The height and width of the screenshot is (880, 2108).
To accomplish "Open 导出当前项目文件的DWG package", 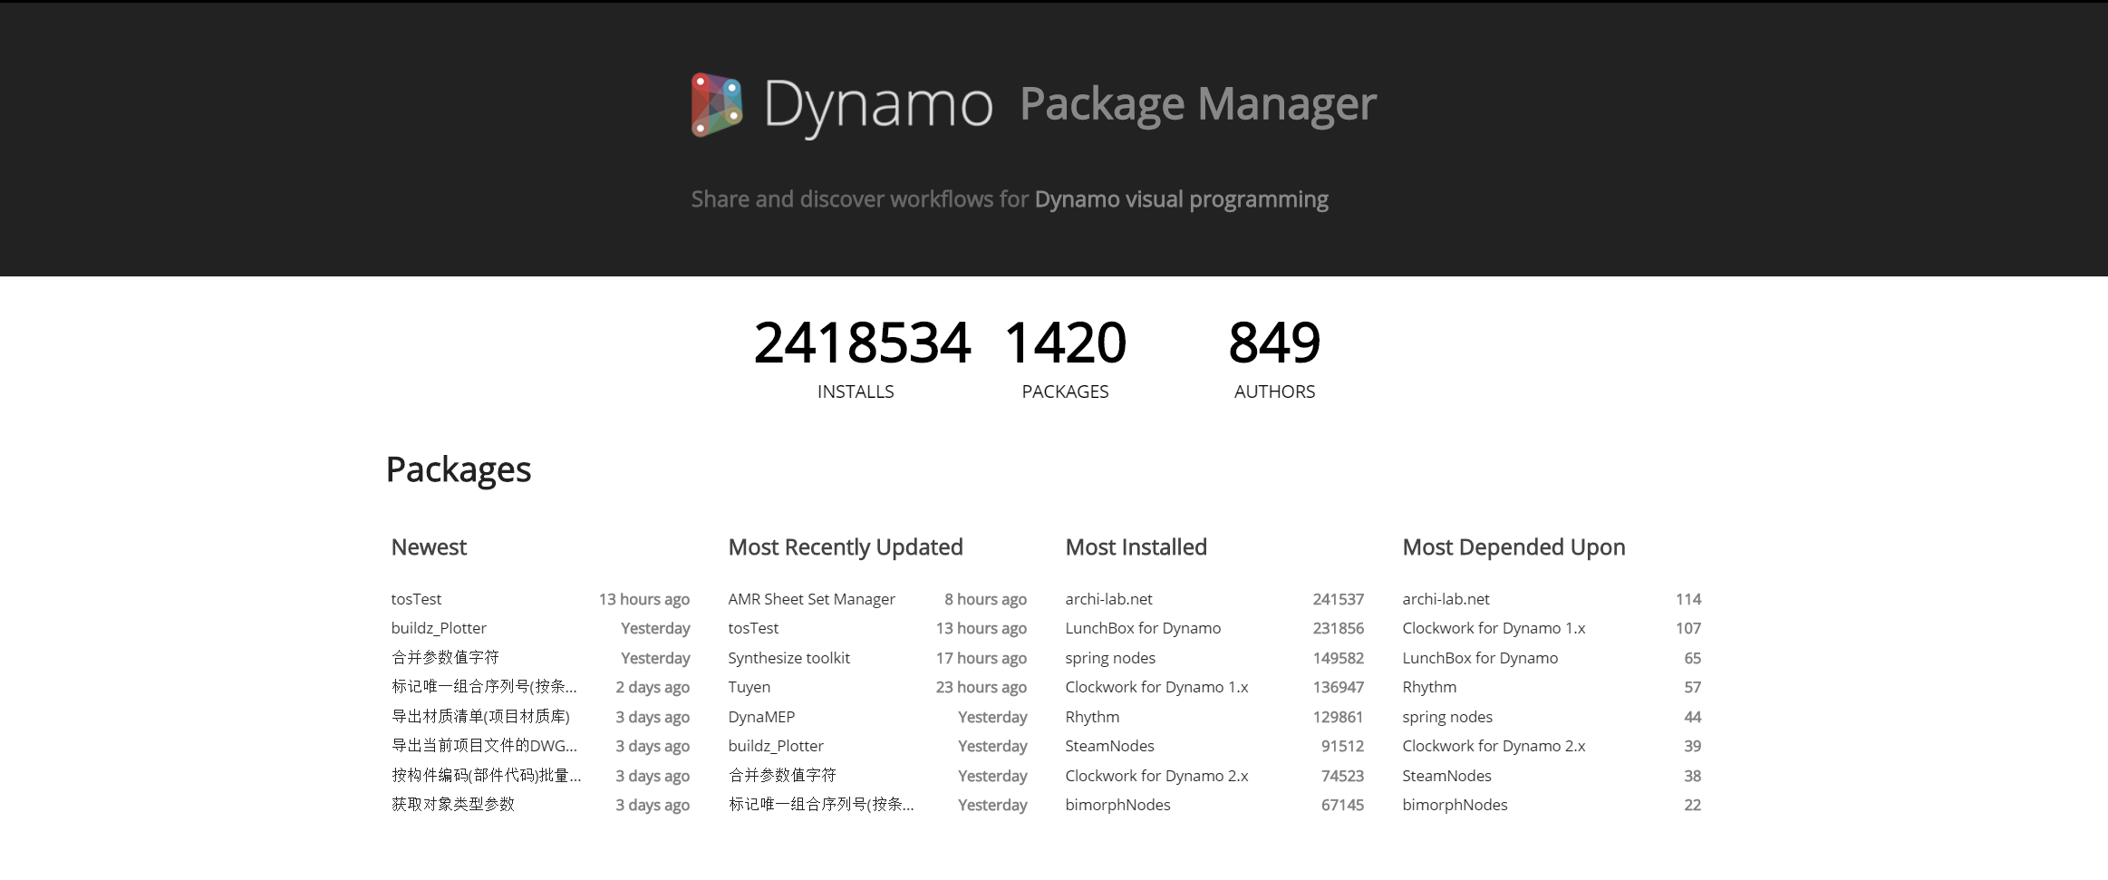I will [484, 746].
